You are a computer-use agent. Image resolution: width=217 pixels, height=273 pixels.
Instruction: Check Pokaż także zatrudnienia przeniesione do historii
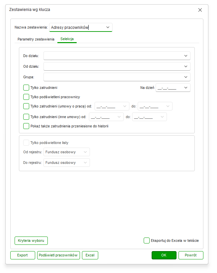26,126
